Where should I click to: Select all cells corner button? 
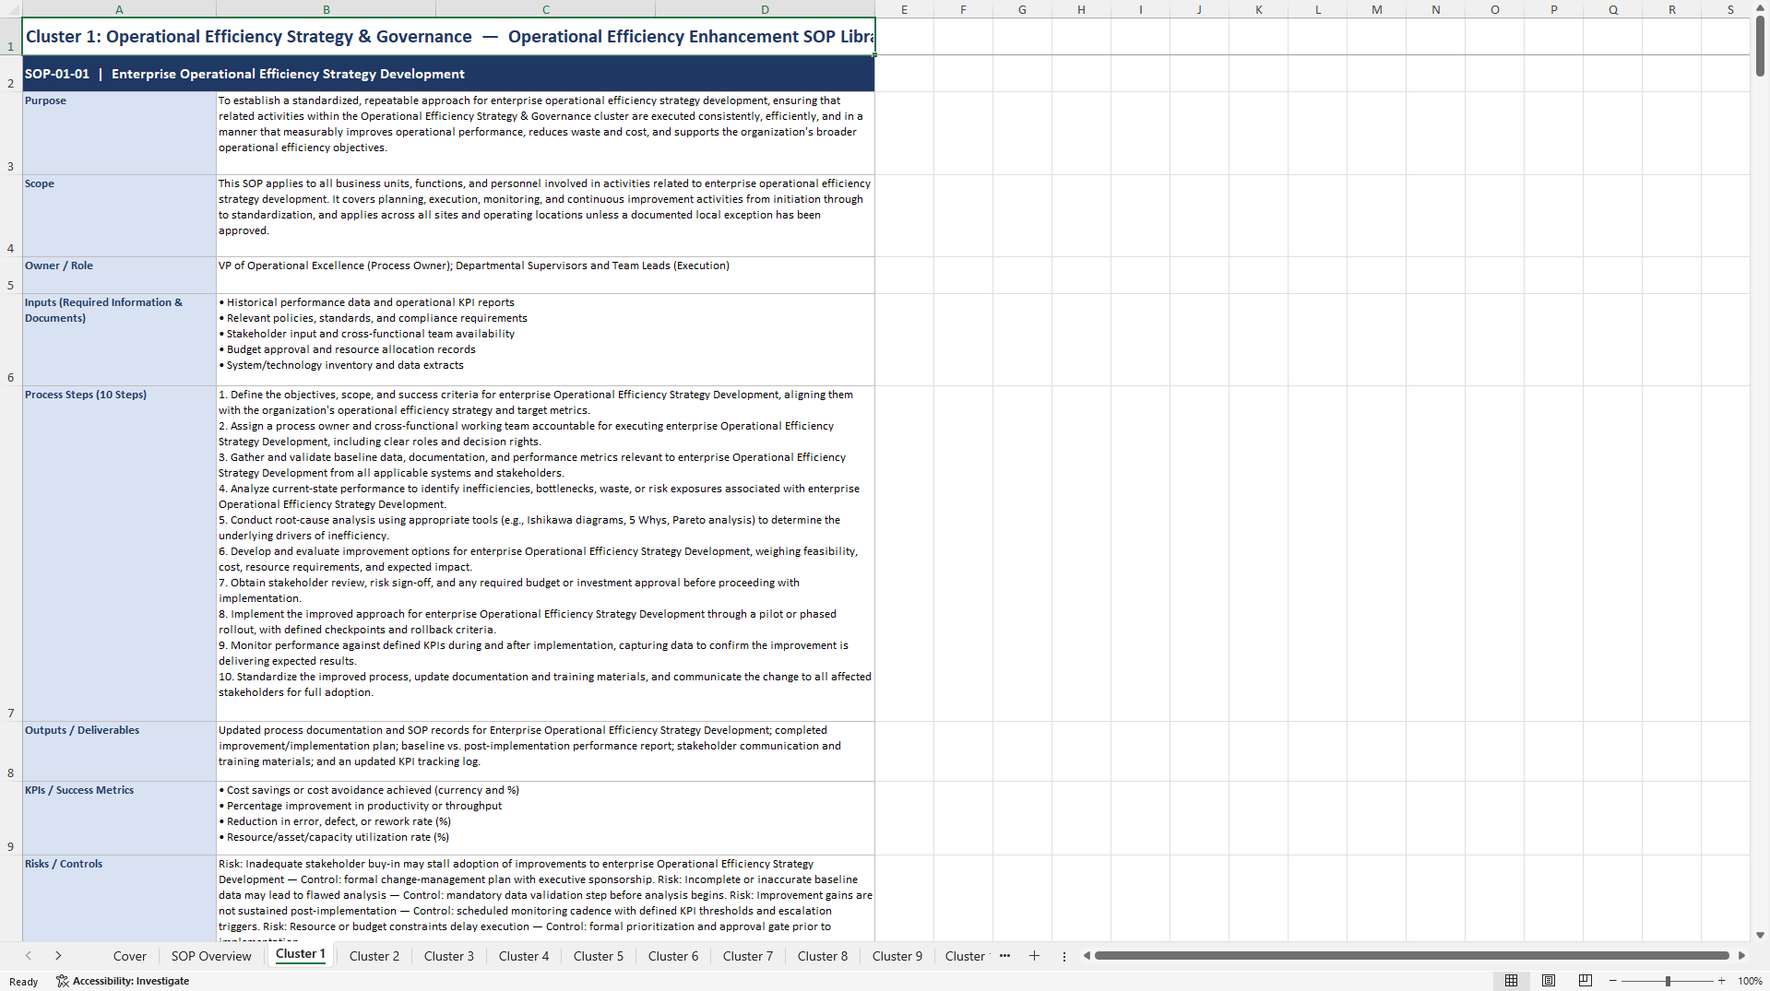10,9
